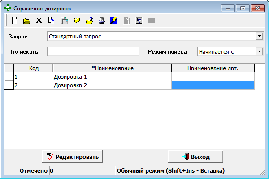269x179 pixels.
Task: Sort by the *Наименование column header
Action: (x=113, y=68)
